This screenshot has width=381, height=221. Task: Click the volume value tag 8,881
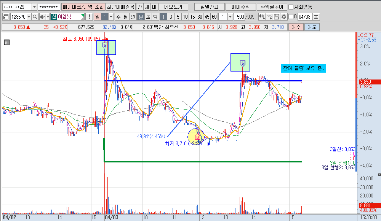tap(370, 206)
